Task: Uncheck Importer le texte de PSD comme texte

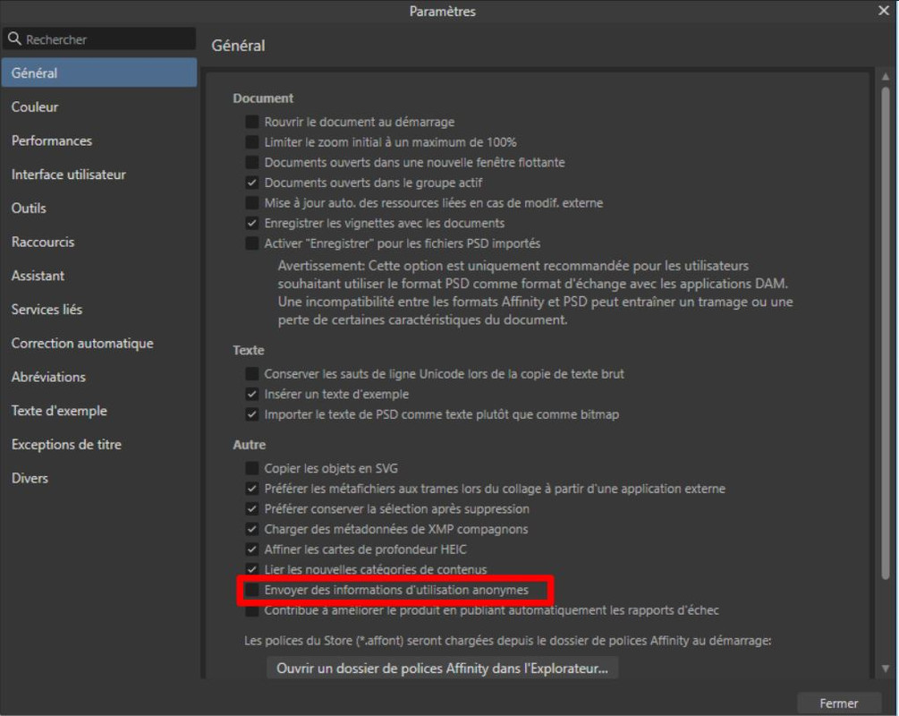Action: tap(251, 414)
